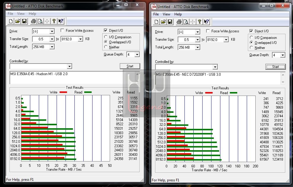Screen dimensions: 293x187
Task: Click New file icon in right window
Action: 156,22
